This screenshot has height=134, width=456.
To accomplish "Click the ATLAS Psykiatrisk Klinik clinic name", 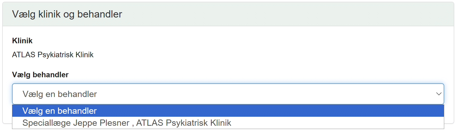I will pyautogui.click(x=53, y=55).
